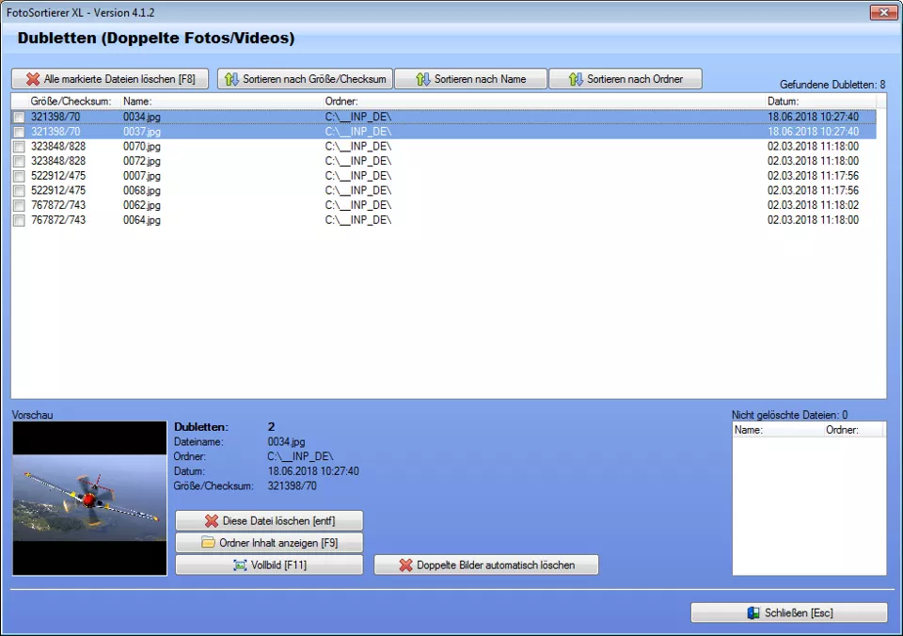This screenshot has height=636, width=903.
Task: Click the airplane preview thumbnail
Action: tap(76, 499)
